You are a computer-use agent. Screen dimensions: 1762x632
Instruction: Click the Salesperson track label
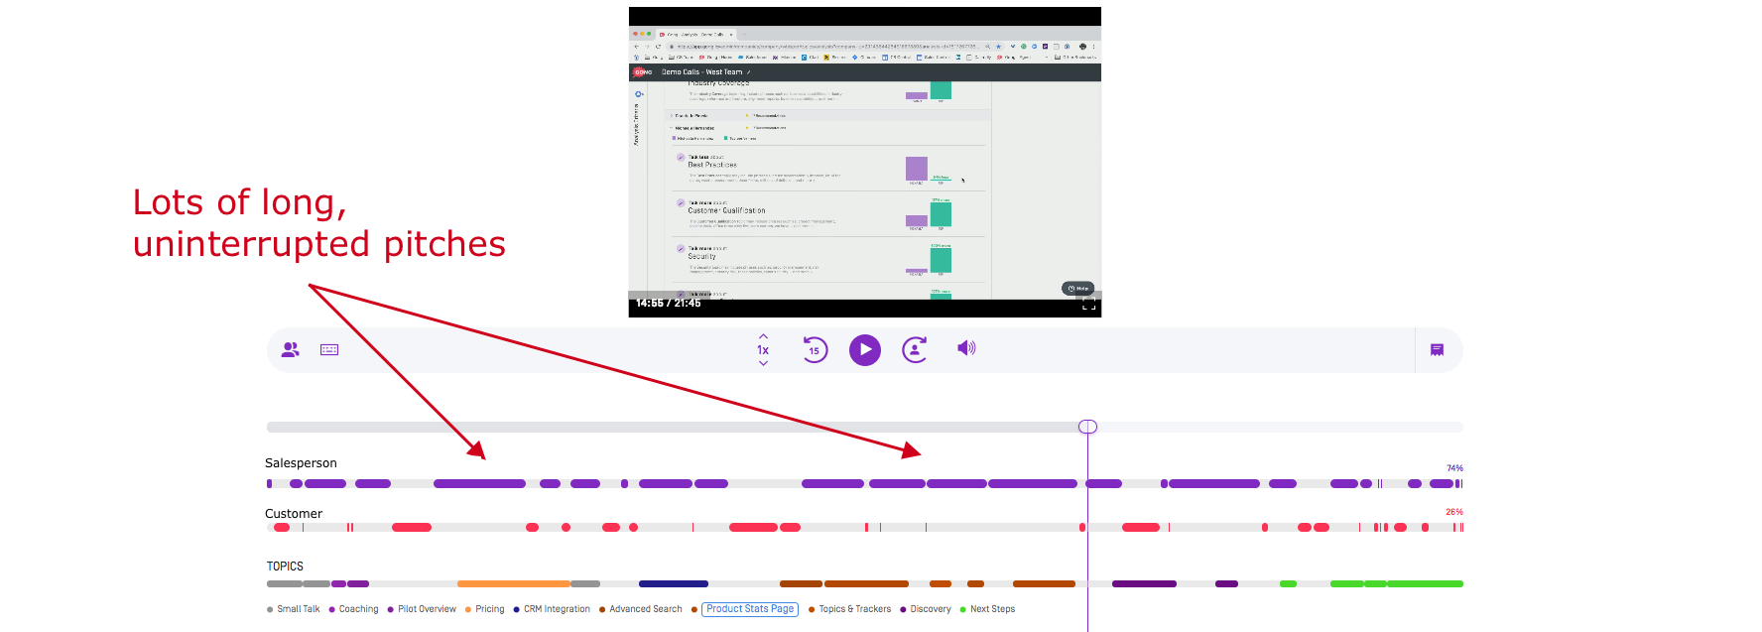tap(301, 463)
